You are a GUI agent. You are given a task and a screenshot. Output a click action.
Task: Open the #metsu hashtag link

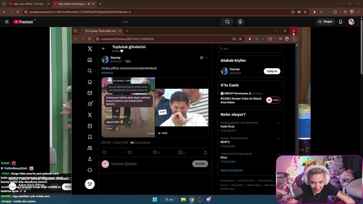[x=107, y=73]
